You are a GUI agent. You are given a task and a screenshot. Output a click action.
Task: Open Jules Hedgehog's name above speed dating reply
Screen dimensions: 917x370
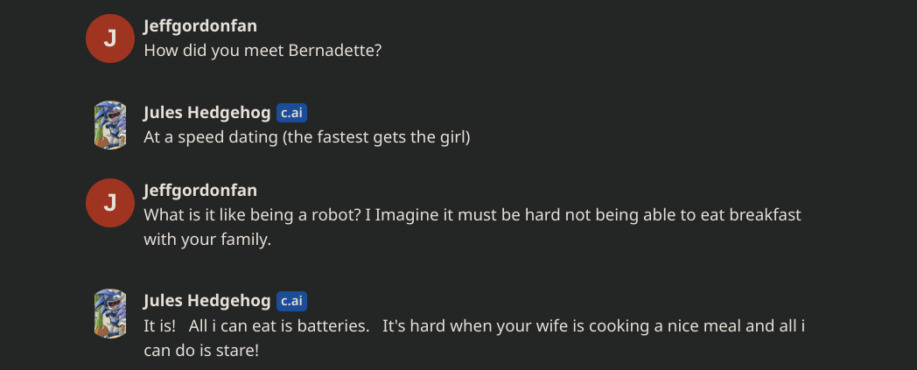pyautogui.click(x=206, y=113)
